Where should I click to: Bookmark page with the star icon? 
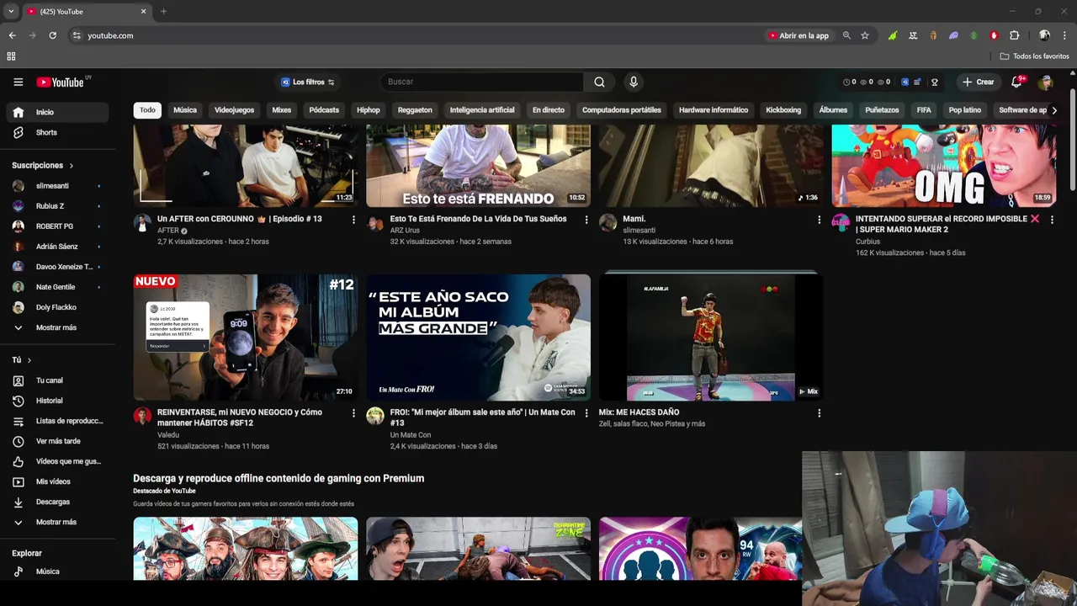pos(864,35)
